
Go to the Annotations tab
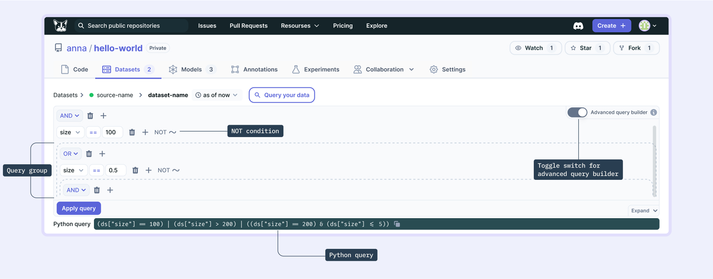tap(254, 69)
